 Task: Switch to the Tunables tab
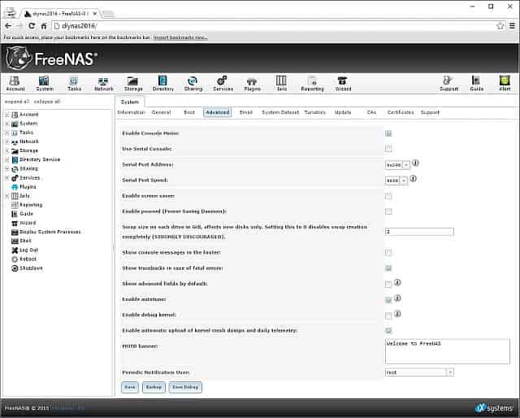coord(314,112)
